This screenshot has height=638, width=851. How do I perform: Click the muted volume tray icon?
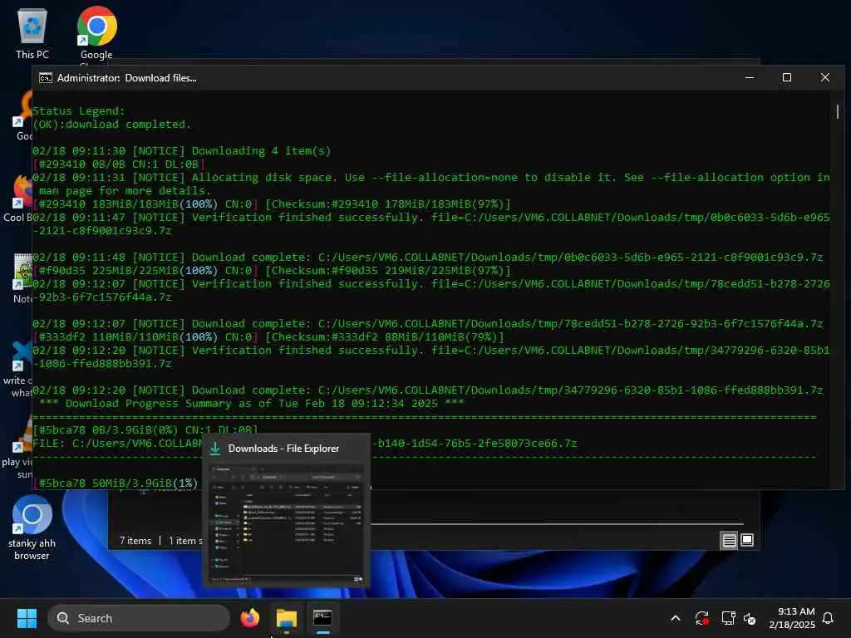[750, 618]
